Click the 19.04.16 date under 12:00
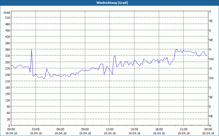This screenshot has height=136, width=219. [x=110, y=133]
